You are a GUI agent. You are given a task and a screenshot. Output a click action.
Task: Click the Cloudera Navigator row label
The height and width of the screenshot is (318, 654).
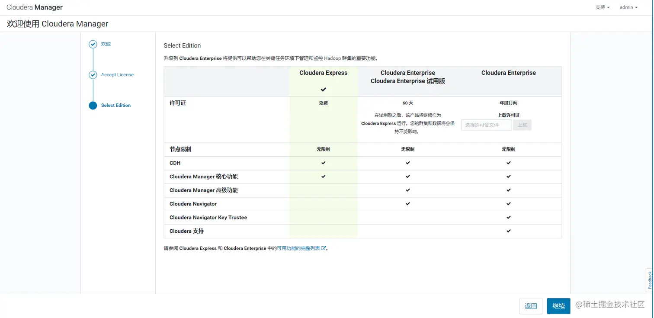[193, 204]
